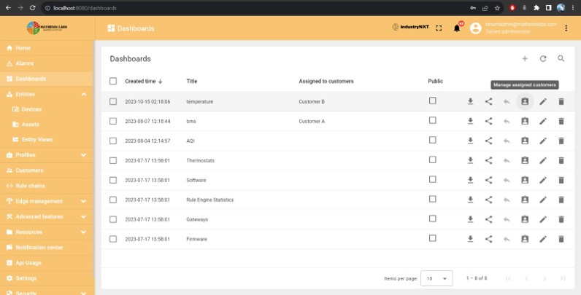Open the items per page dropdown
581x295 pixels.
(436, 278)
